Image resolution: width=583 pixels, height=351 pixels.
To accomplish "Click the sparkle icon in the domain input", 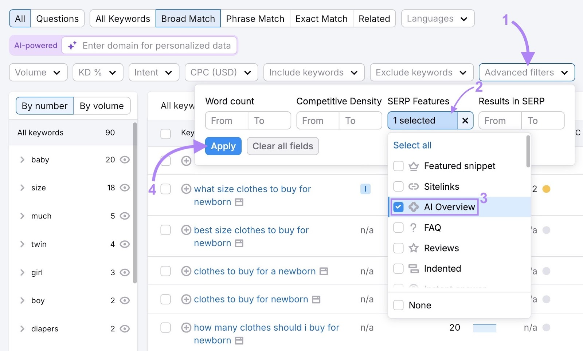I will tap(71, 45).
